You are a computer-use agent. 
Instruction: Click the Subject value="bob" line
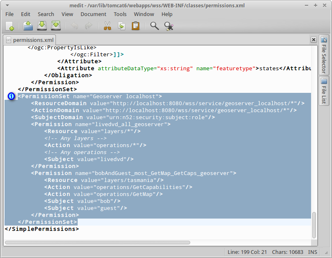point(82,201)
